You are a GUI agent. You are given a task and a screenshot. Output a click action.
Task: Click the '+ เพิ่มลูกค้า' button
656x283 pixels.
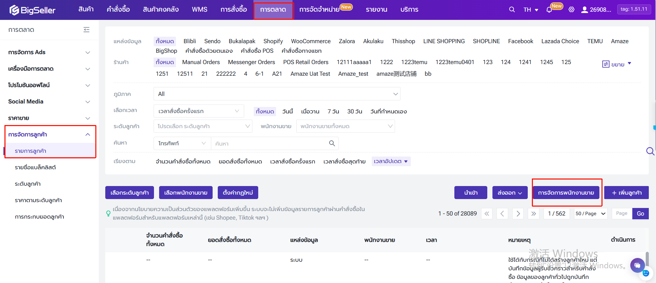point(626,193)
